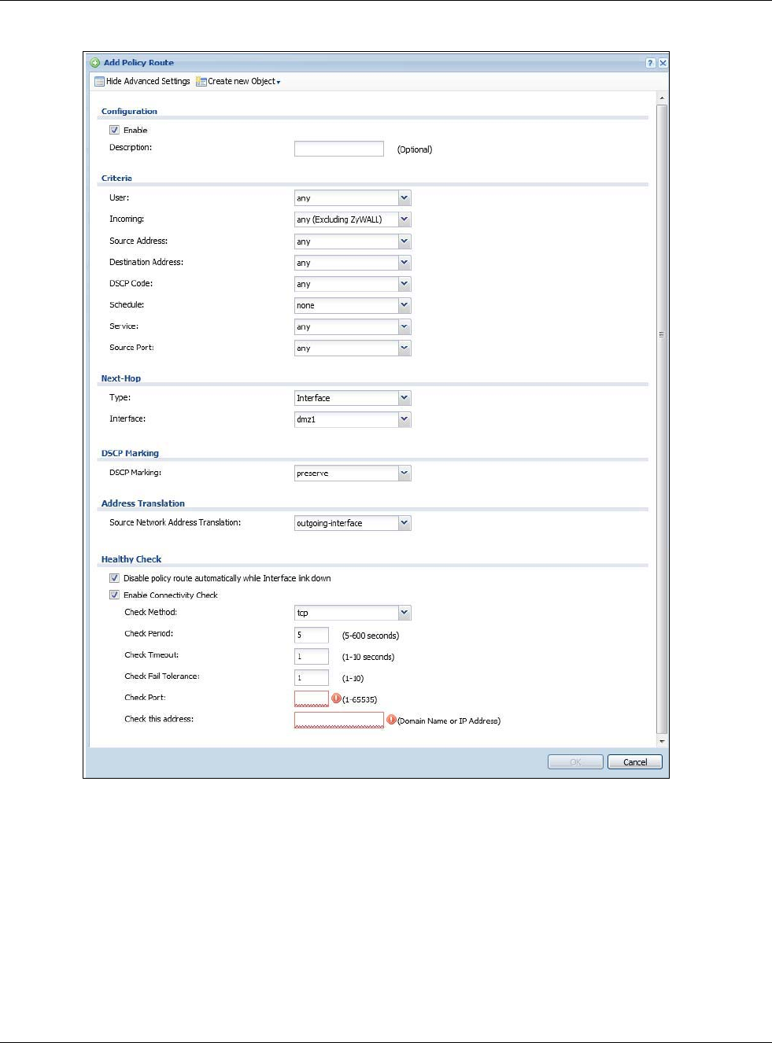Click the Check this address field
The width and height of the screenshot is (772, 1043).
coord(339,720)
